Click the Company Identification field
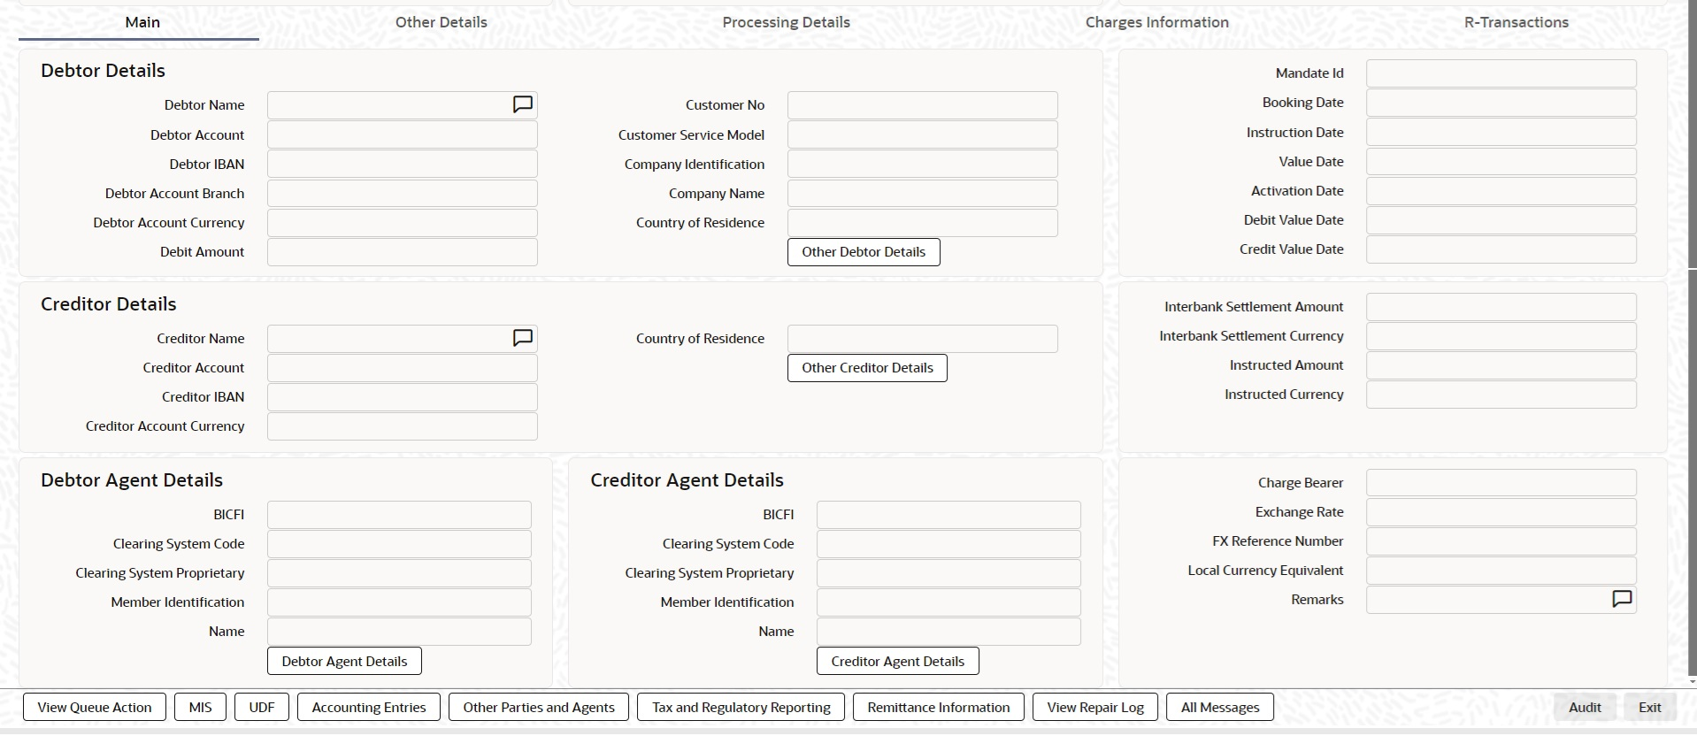This screenshot has width=1697, height=736. point(923,165)
